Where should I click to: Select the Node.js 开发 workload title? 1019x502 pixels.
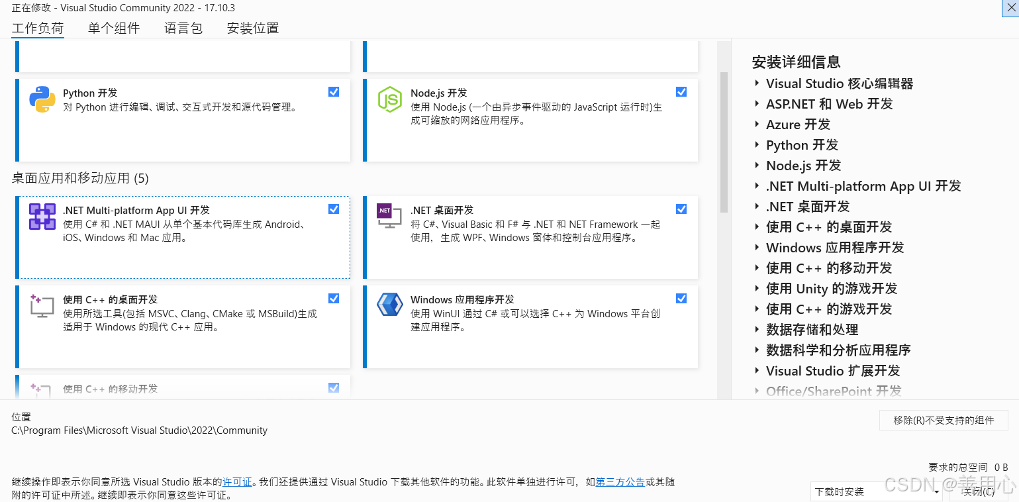(x=438, y=93)
